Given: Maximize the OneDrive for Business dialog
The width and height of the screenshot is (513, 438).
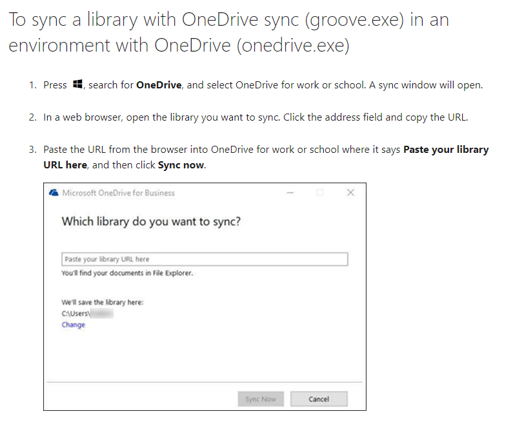Looking at the screenshot, I should [320, 193].
